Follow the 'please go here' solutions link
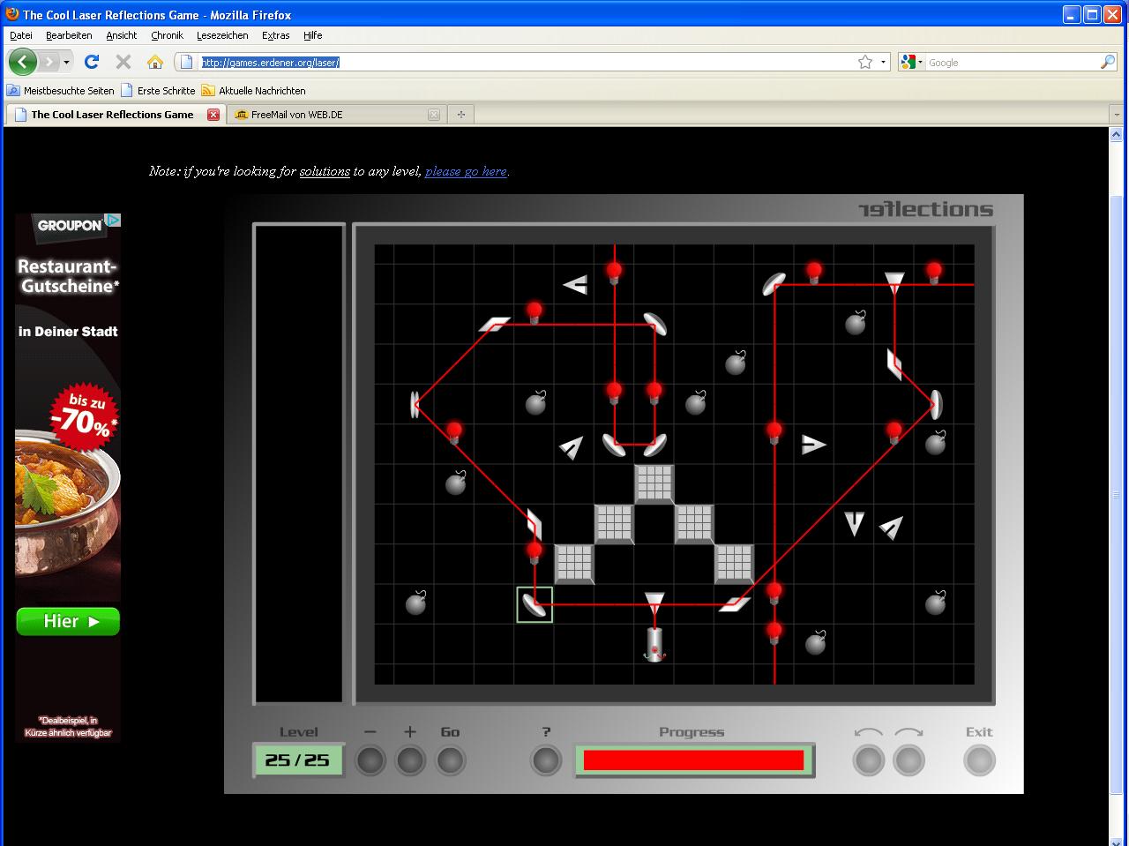The height and width of the screenshot is (846, 1129). tap(466, 171)
